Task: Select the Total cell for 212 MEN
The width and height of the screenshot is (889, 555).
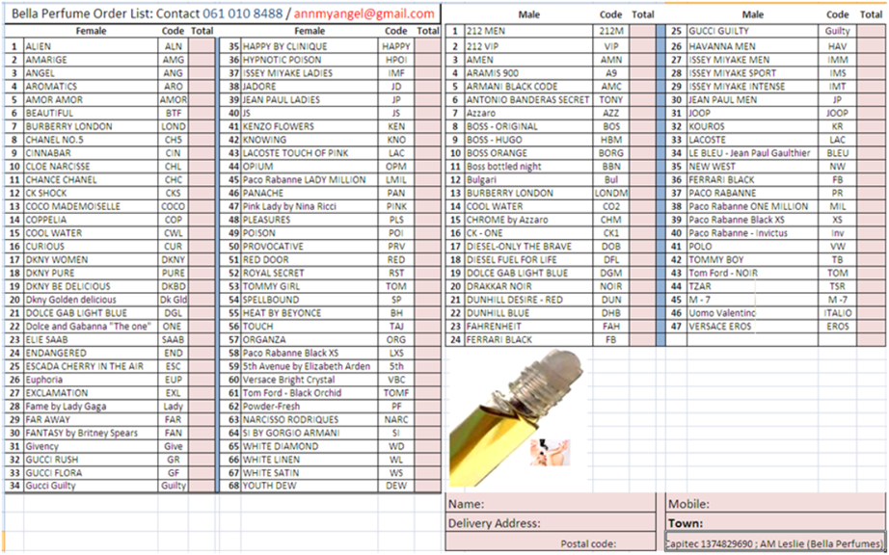Action: pyautogui.click(x=642, y=32)
